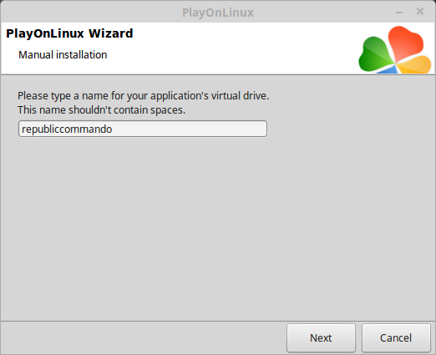Viewport: 436px width, 355px height.
Task: Click the 'Please type a name' instruction line
Action: [143, 96]
